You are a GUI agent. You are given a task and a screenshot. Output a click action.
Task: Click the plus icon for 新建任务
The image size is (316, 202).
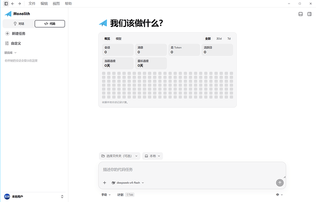(x=7, y=34)
